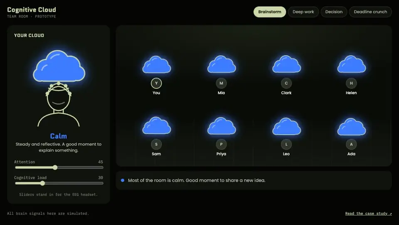Image resolution: width=399 pixels, height=225 pixels.
Task: Open Read the case study link
Action: coord(369,213)
